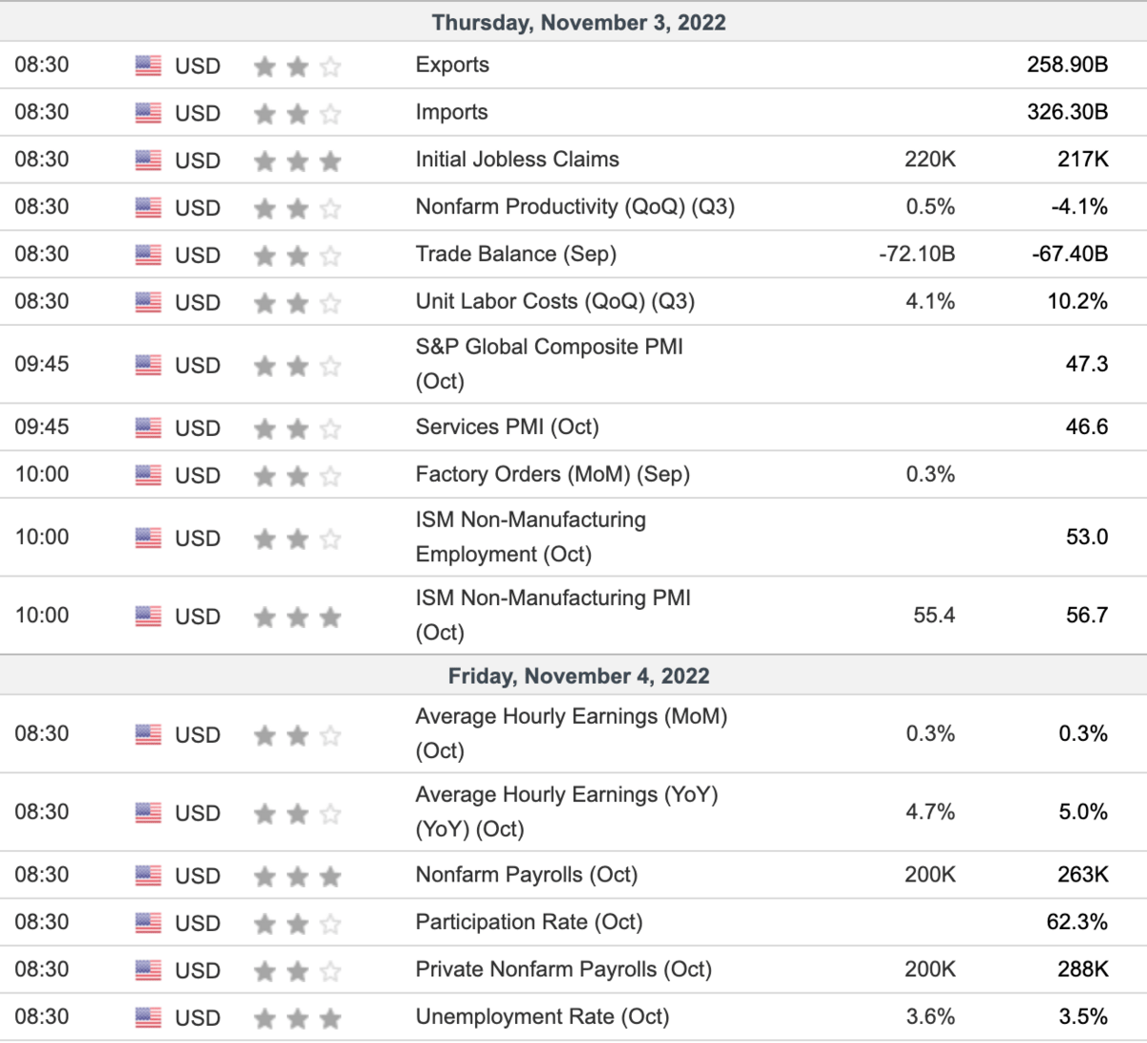The width and height of the screenshot is (1147, 1043).
Task: Click the star rating in the Imports row
Action: coord(297,114)
